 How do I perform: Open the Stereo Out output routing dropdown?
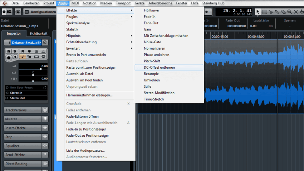click(25, 98)
